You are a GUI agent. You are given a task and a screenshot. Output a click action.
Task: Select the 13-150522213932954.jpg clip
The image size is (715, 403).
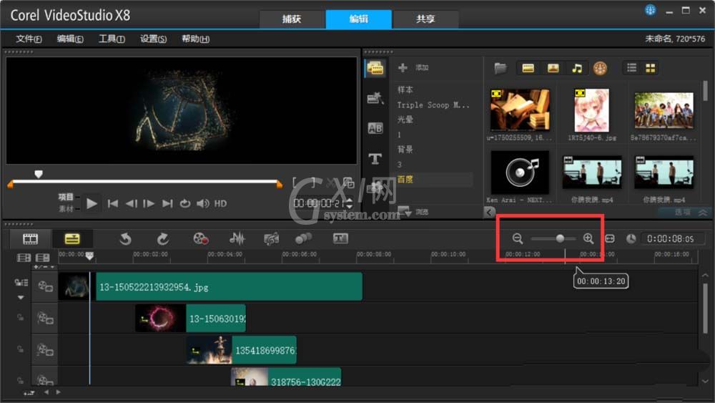(x=211, y=286)
